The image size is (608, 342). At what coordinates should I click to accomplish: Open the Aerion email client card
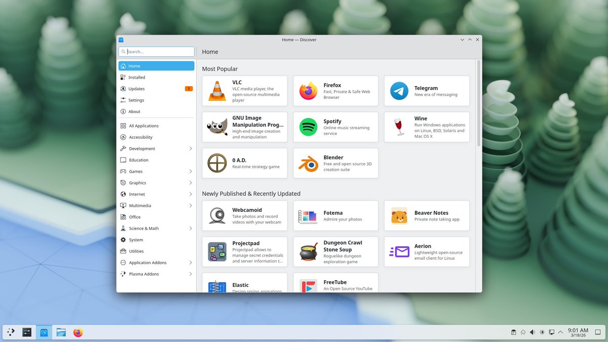tap(427, 252)
